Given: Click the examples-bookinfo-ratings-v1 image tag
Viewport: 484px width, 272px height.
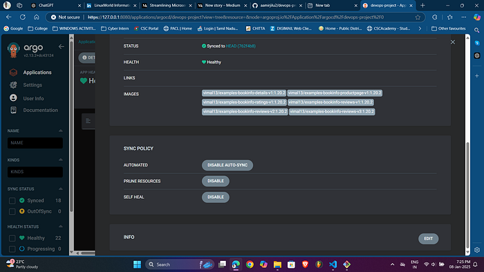Looking at the screenshot, I should (244, 102).
